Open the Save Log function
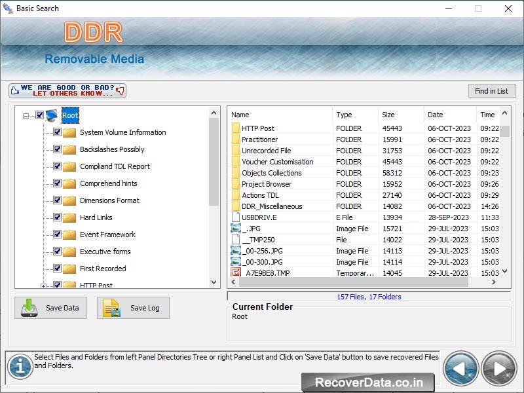Screen dimensions: 524x393 point(133,308)
